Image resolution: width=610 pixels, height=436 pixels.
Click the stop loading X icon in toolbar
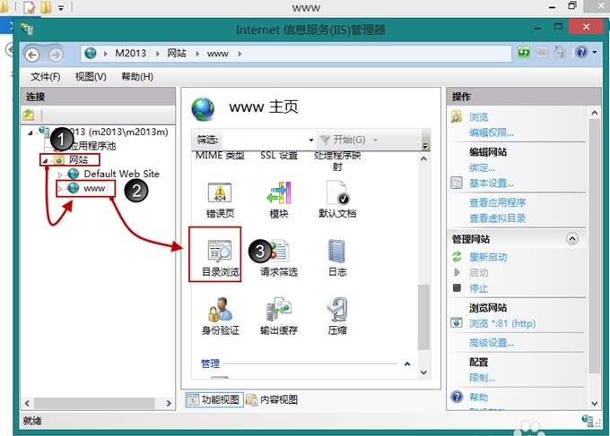[x=542, y=52]
